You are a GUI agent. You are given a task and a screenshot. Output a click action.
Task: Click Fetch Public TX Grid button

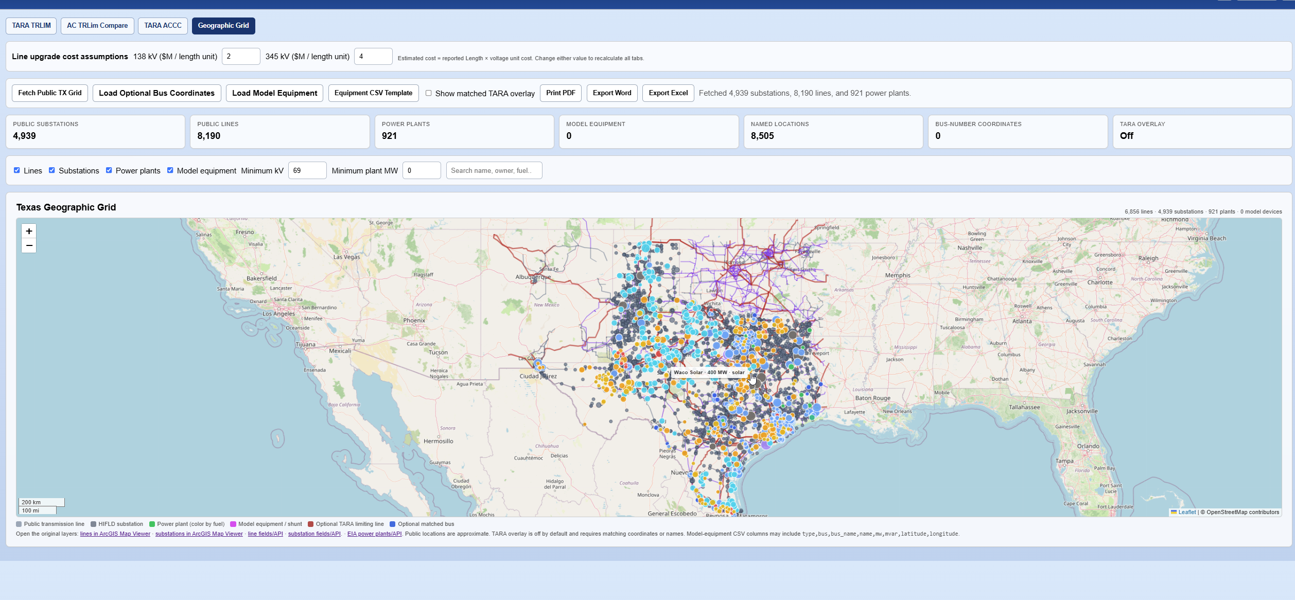[50, 93]
